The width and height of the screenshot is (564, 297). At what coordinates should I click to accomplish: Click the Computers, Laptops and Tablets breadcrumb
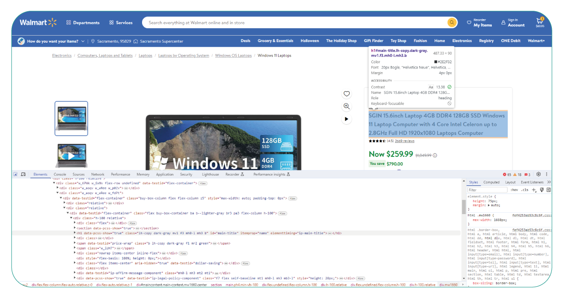pyautogui.click(x=105, y=55)
